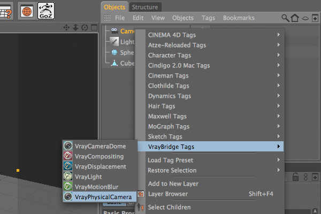Expand Character Tags submenu
This screenshot has width=321, height=214.
pos(215,55)
